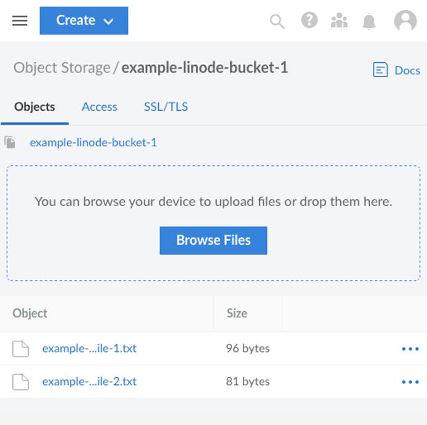This screenshot has width=427, height=425.
Task: Open actions menu for example-...ile-2.txt
Action: 410,382
